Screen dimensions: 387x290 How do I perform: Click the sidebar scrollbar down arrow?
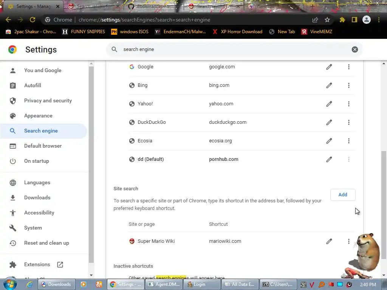(x=91, y=275)
